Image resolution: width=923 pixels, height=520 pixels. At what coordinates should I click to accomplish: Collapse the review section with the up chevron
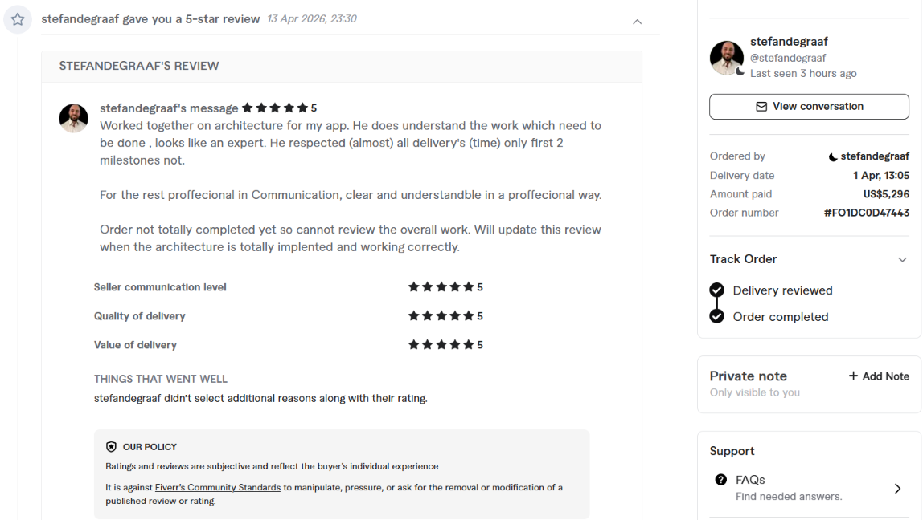637,22
